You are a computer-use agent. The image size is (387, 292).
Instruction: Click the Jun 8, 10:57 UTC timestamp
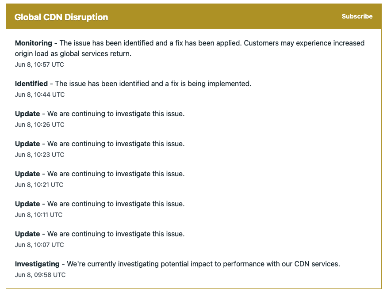39,64
